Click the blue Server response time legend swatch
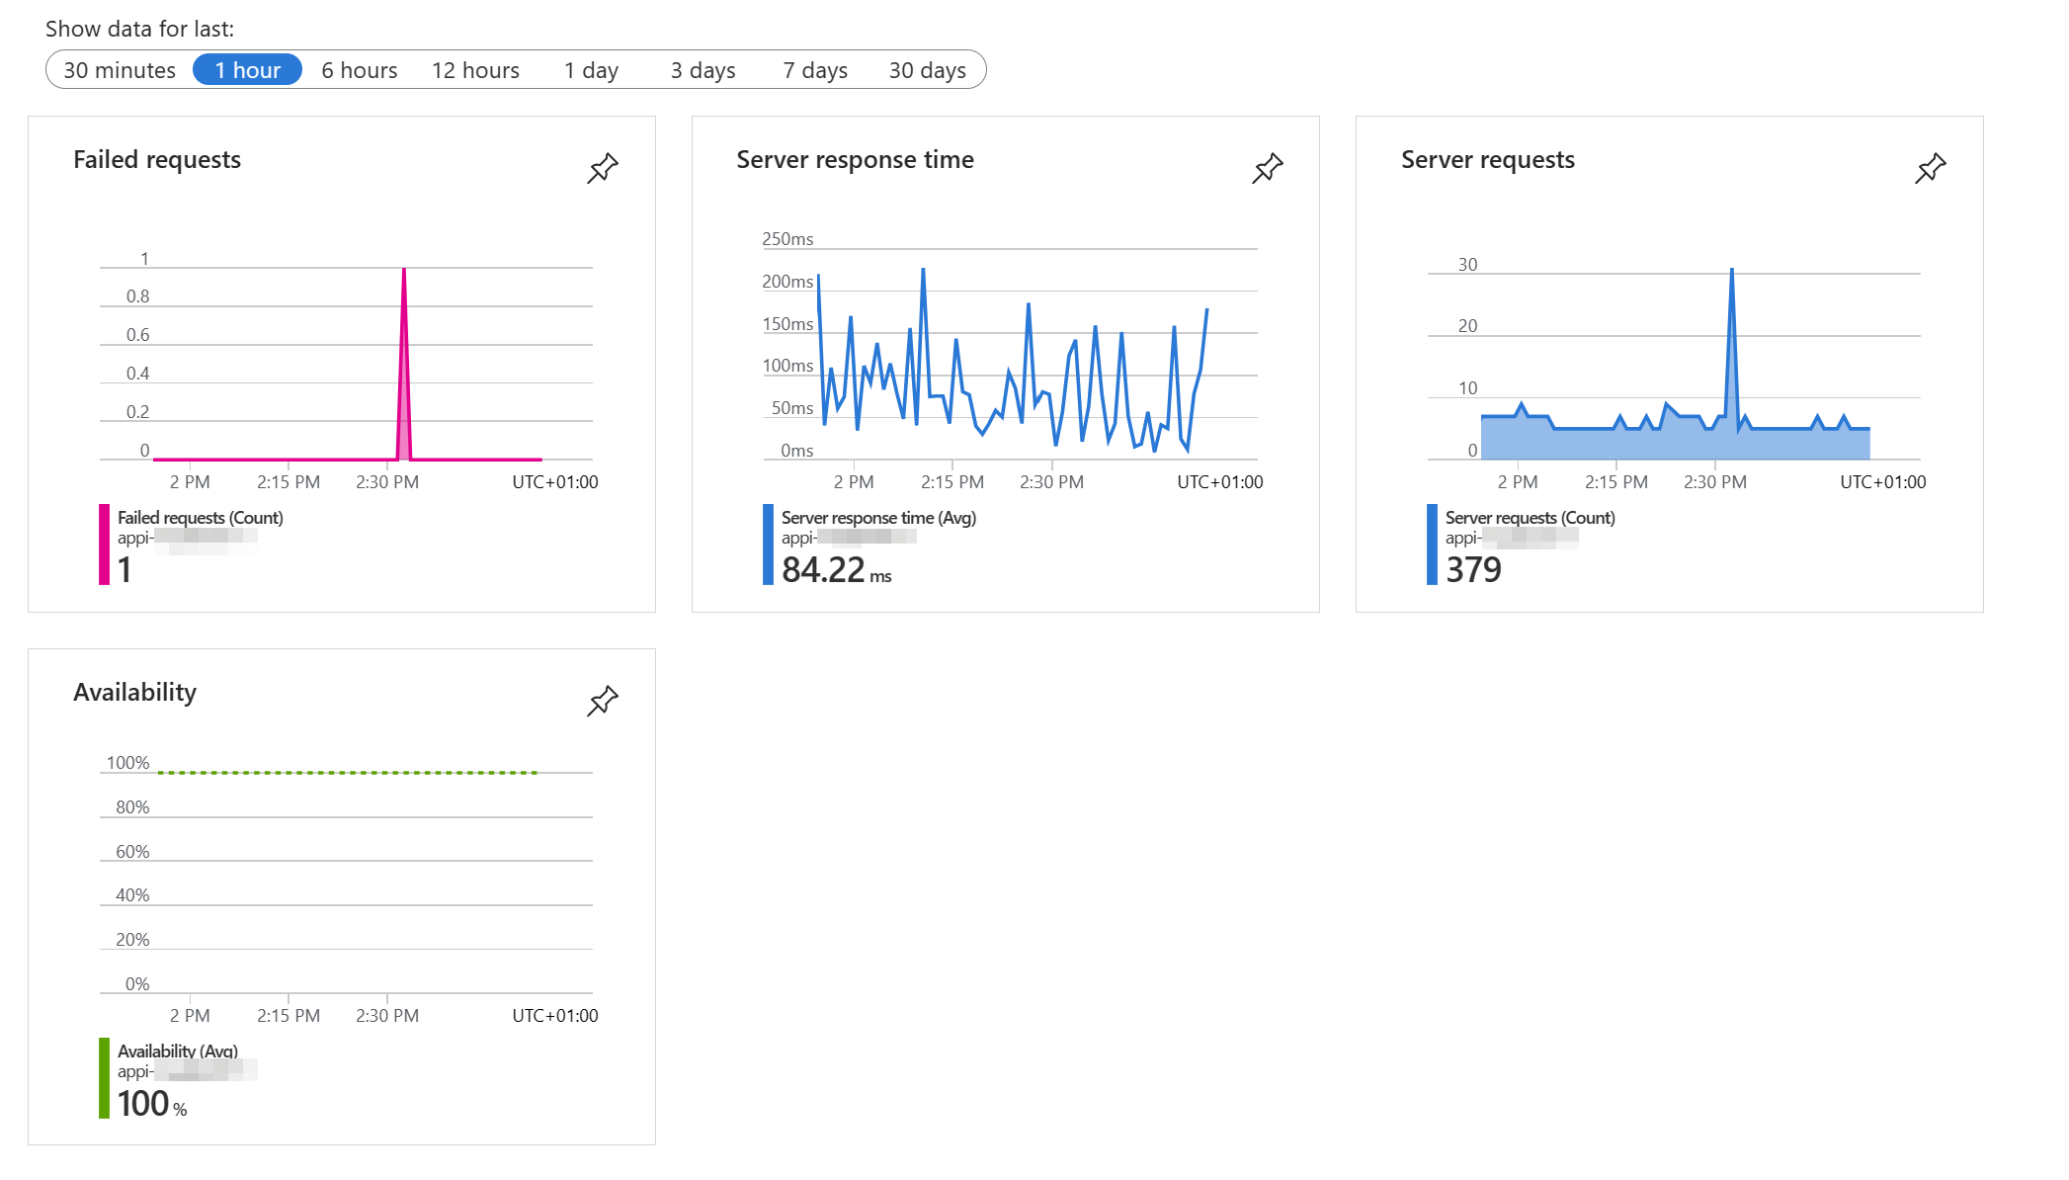Screen dimensions: 2069x1180 (x=768, y=545)
